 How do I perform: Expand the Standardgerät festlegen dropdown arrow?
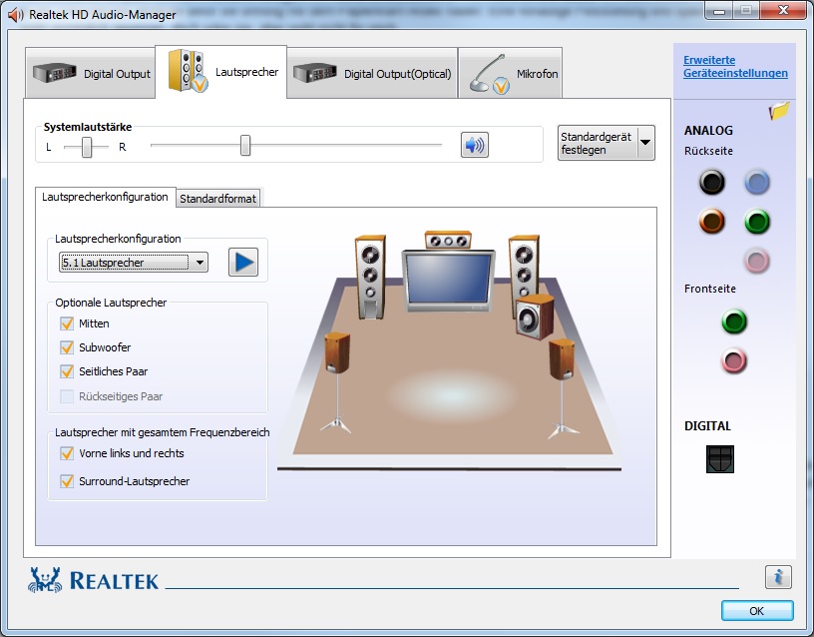[645, 143]
